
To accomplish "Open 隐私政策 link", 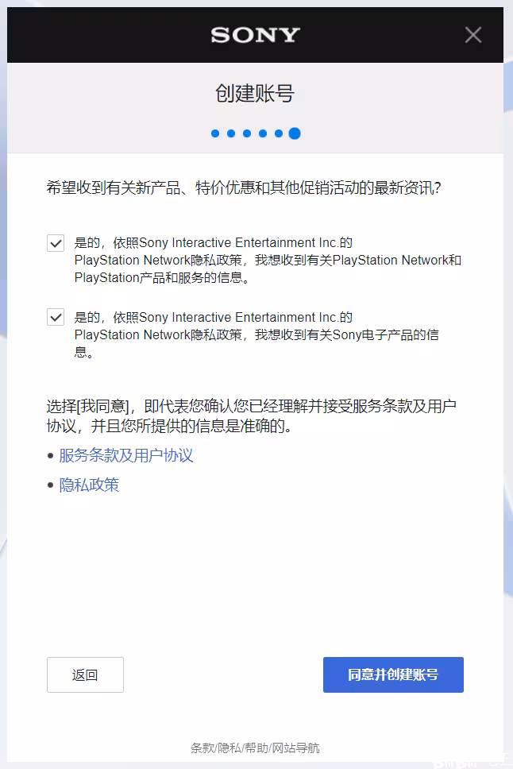I will coord(89,485).
